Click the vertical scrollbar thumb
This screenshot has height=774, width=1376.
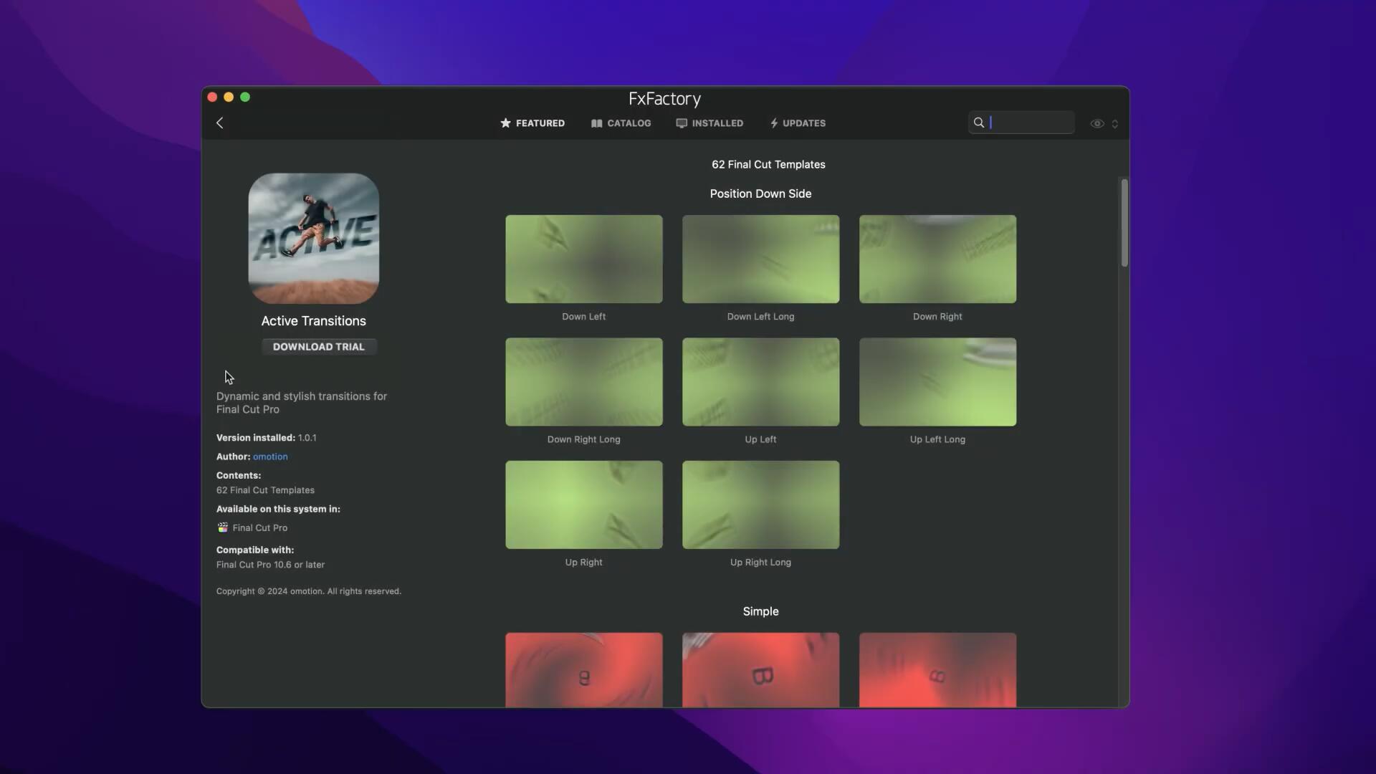[x=1124, y=222]
